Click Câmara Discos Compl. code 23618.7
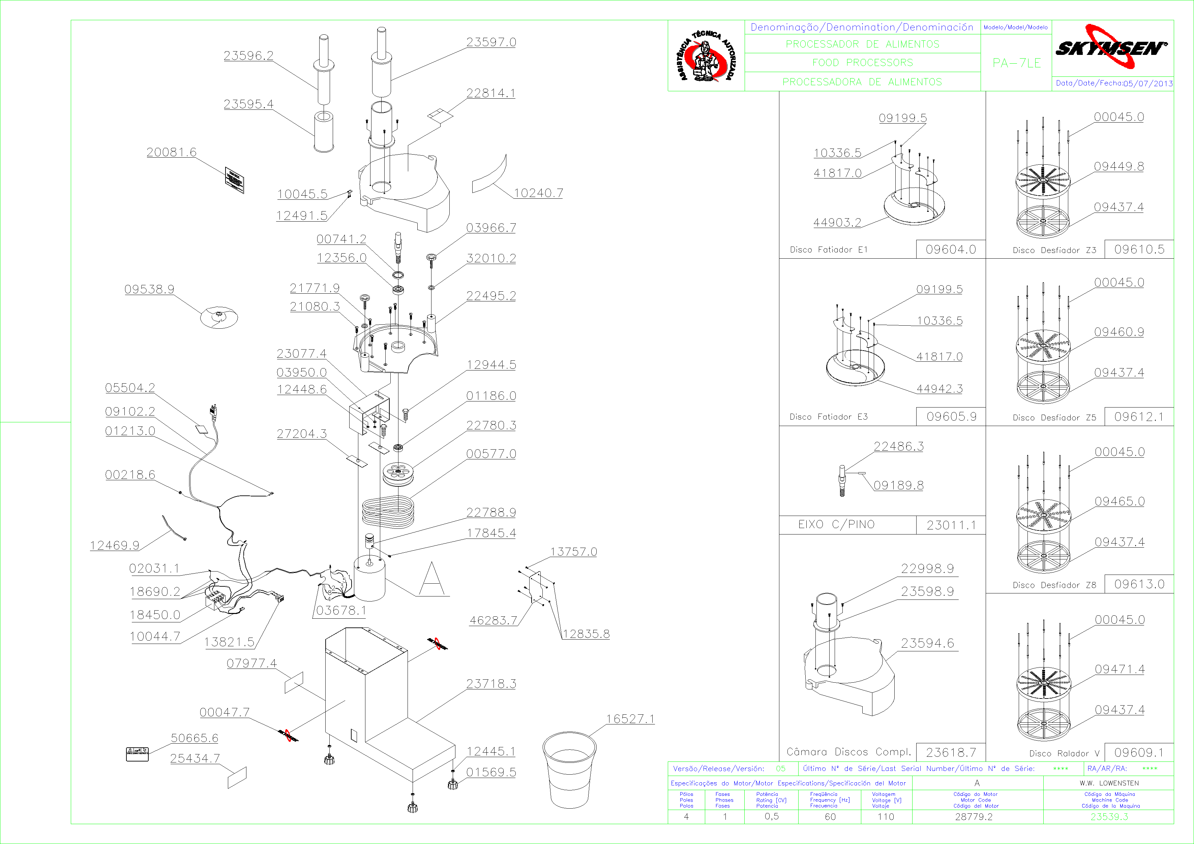The height and width of the screenshot is (844, 1194). pos(951,752)
